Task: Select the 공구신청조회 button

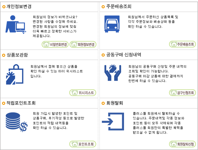Action: [x=182, y=93]
